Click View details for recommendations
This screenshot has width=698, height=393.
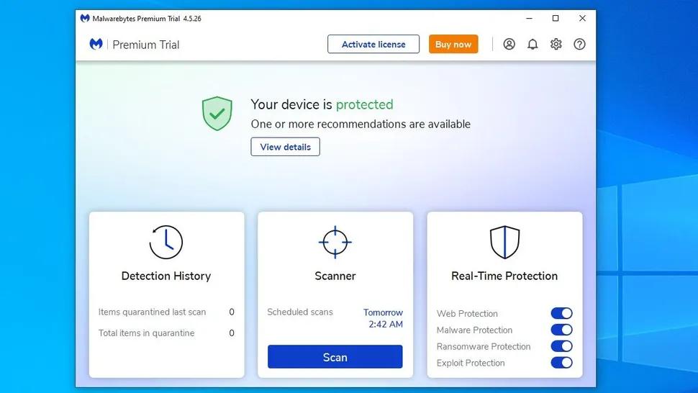point(286,147)
